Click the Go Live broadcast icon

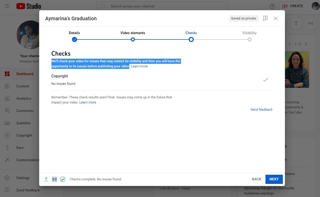[x=311, y=23]
